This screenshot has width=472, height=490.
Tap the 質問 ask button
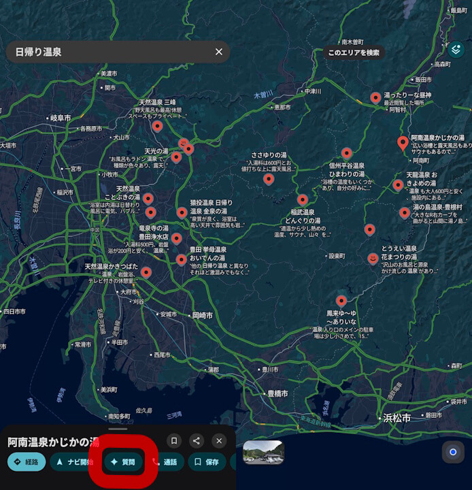[123, 461]
